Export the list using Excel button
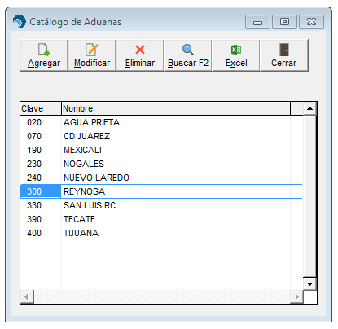Screen dimensions: 338x329 [x=236, y=55]
